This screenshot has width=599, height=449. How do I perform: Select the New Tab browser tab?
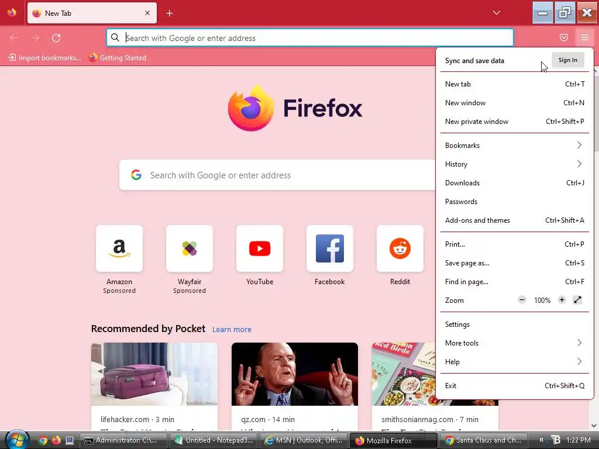click(x=92, y=13)
